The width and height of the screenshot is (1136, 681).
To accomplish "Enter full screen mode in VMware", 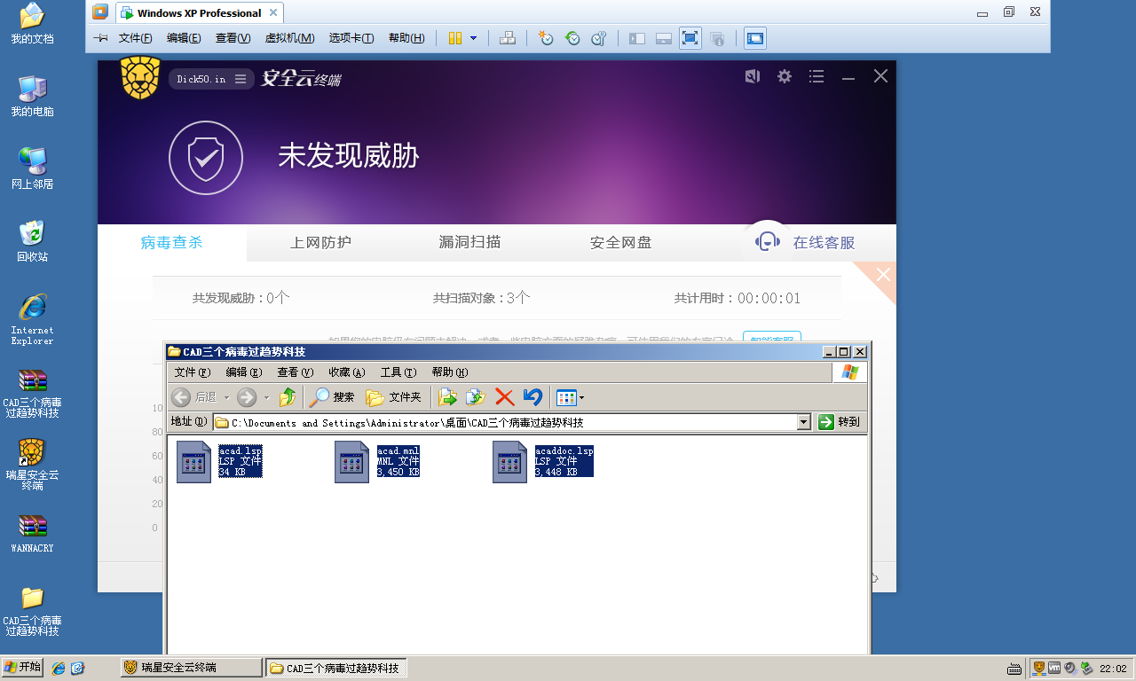I will tap(690, 38).
